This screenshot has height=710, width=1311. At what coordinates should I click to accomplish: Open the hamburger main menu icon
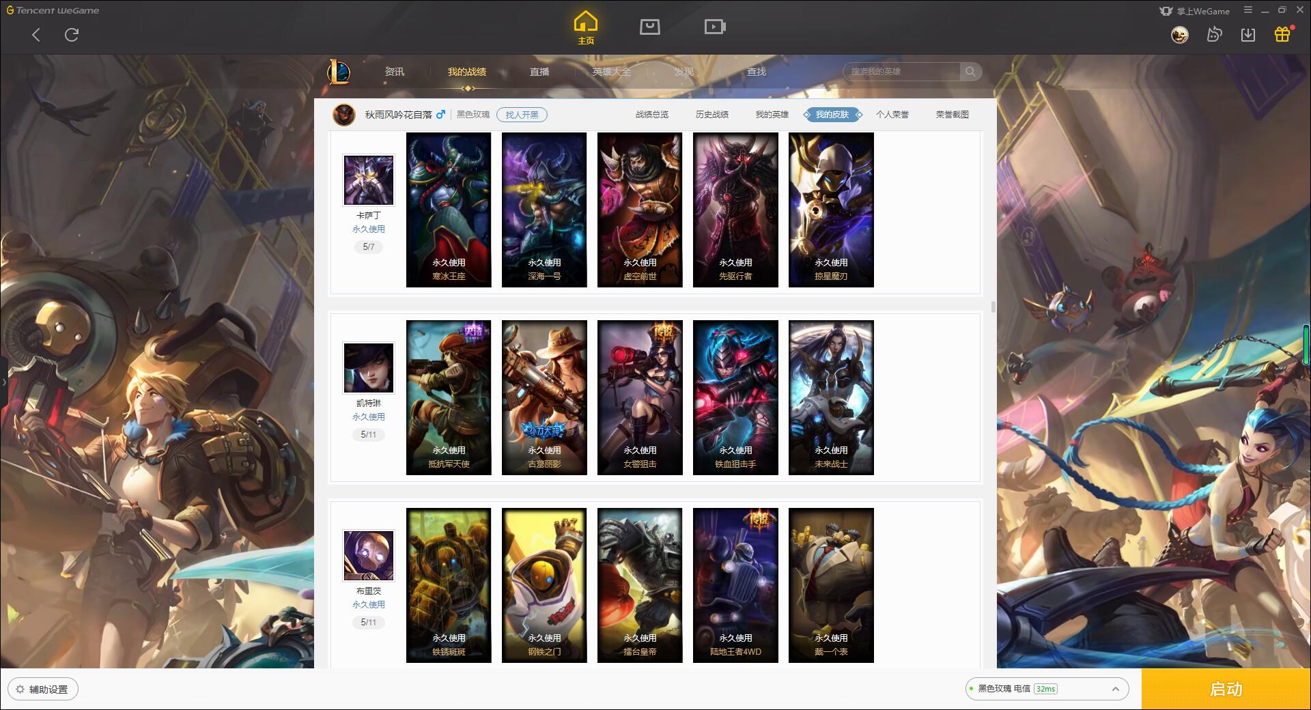click(x=1248, y=10)
